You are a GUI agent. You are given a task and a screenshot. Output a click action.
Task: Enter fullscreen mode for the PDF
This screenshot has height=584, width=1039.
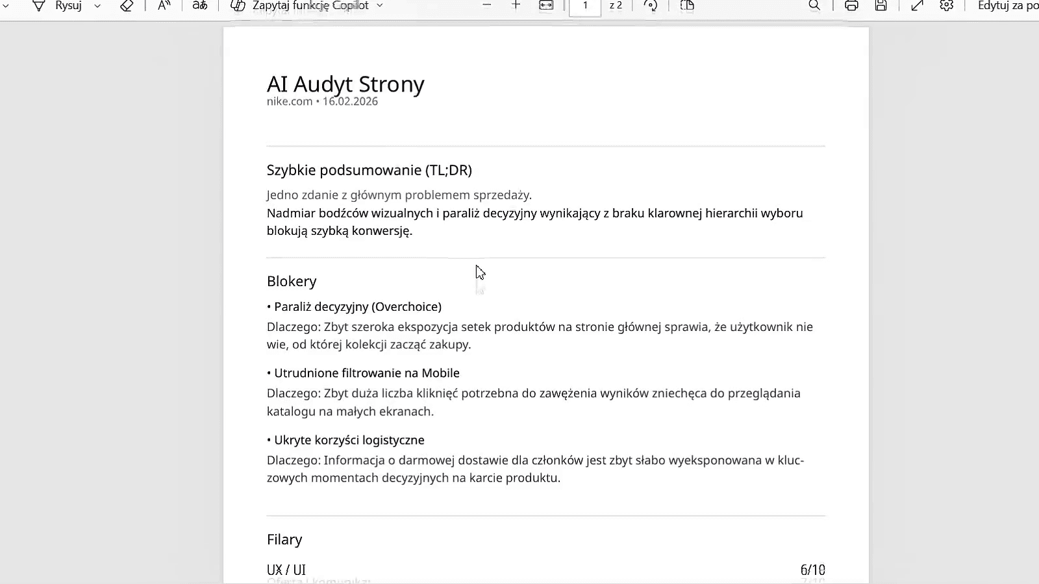[x=916, y=6]
